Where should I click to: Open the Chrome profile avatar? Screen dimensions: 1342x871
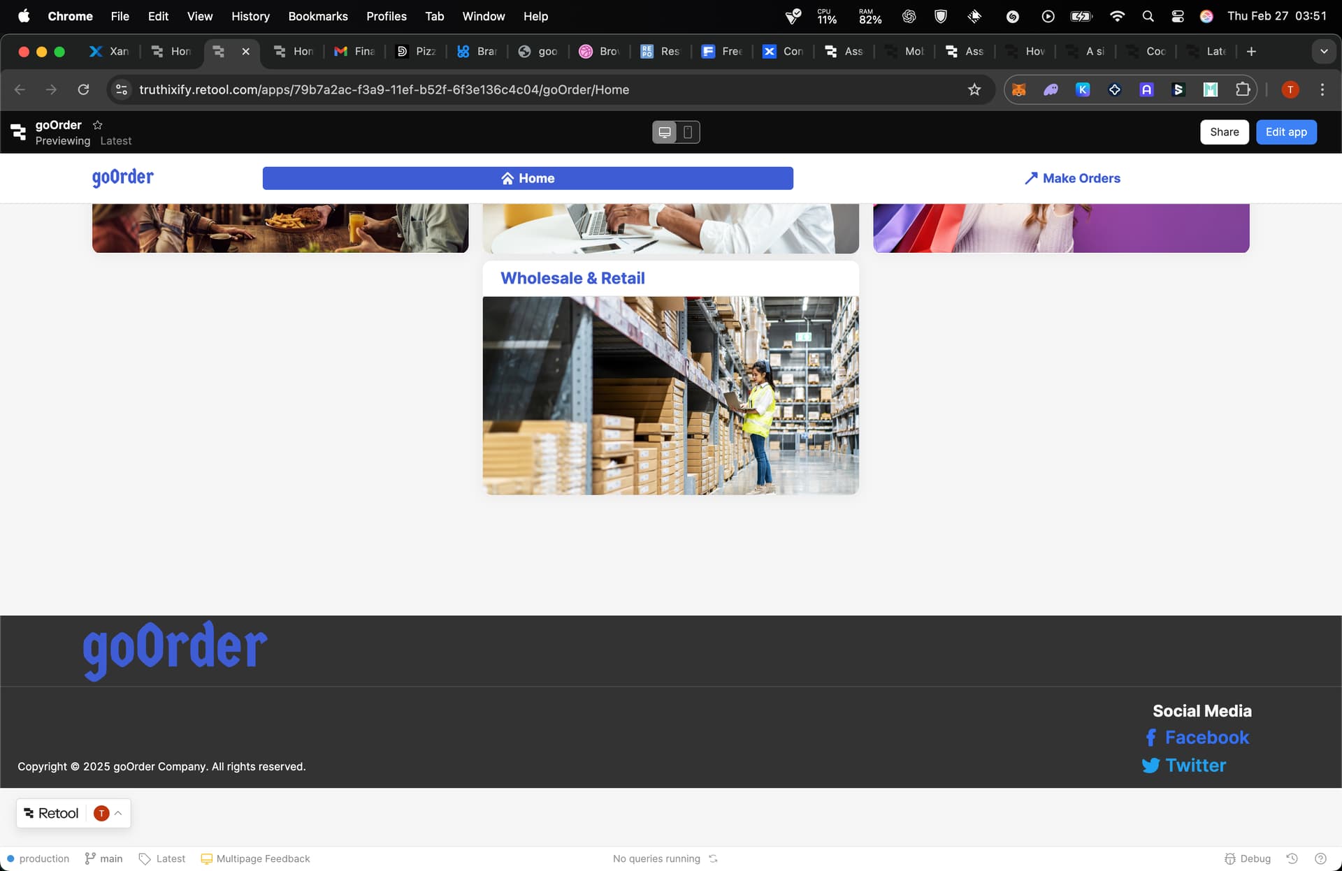[x=1290, y=89]
